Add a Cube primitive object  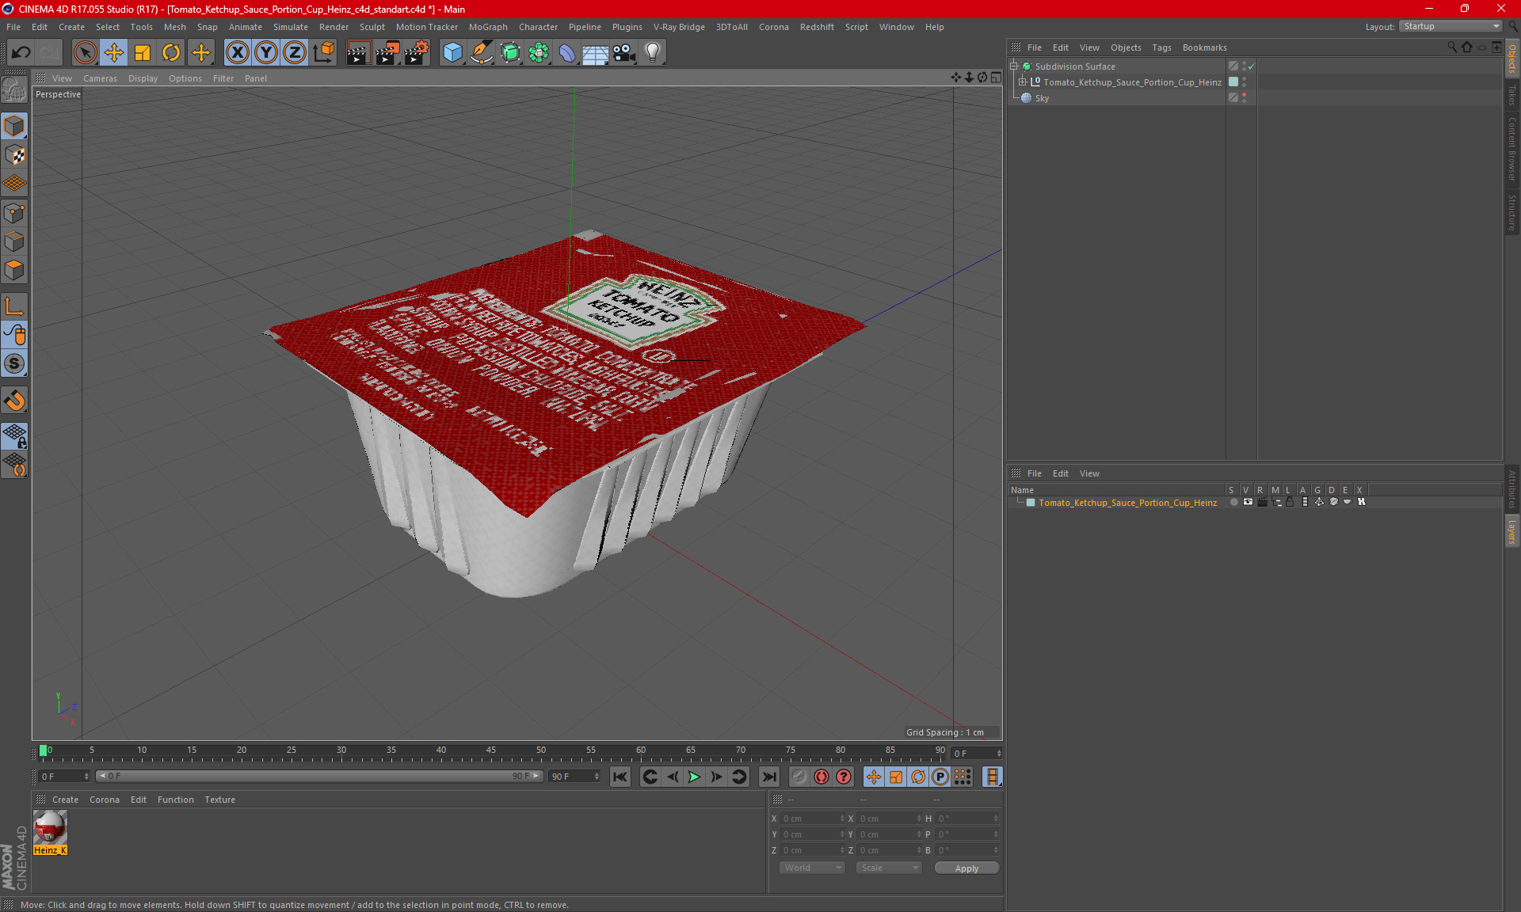(452, 53)
